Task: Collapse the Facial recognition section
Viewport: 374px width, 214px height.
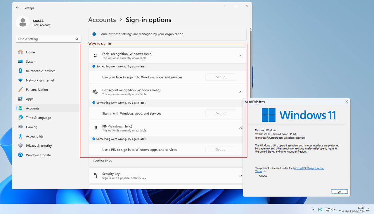Action: pos(241,56)
